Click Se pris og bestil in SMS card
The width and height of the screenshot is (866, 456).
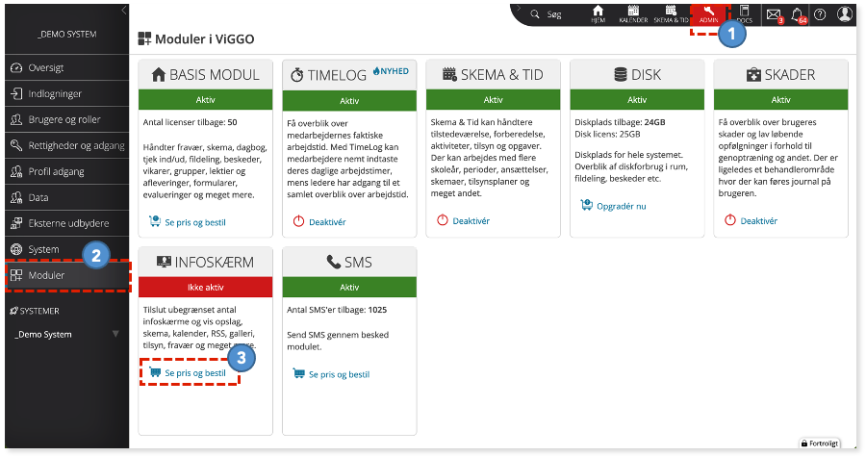[339, 374]
